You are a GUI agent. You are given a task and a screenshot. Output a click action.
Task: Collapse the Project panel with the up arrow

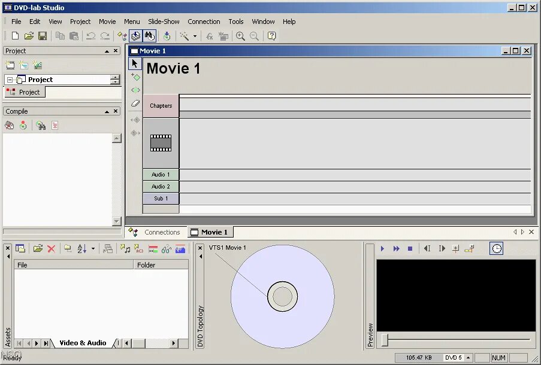[107, 51]
